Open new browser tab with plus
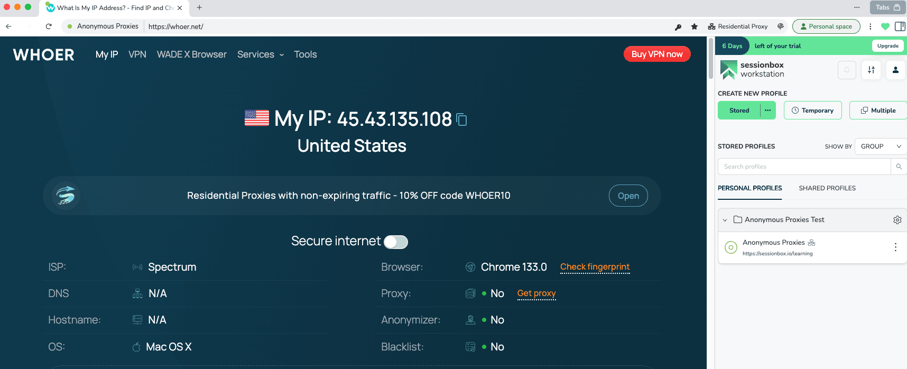The width and height of the screenshot is (907, 369). [x=199, y=7]
